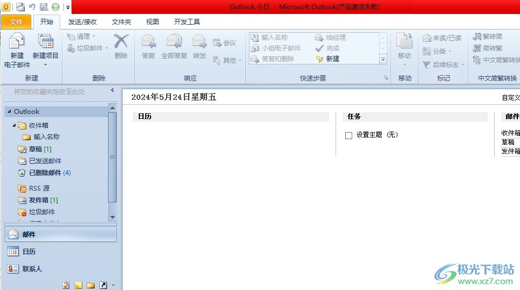Switch to the Developer (开发工具) tab
Image resolution: width=520 pixels, height=290 pixels.
coord(187,22)
